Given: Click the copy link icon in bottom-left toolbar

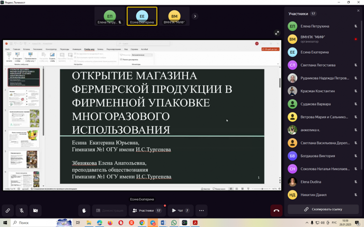Looking at the screenshot, I should tap(8, 210).
